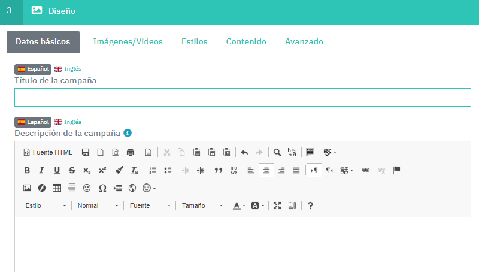Open the Avanzado tab
Screen dimensions: 479x272
pos(304,42)
